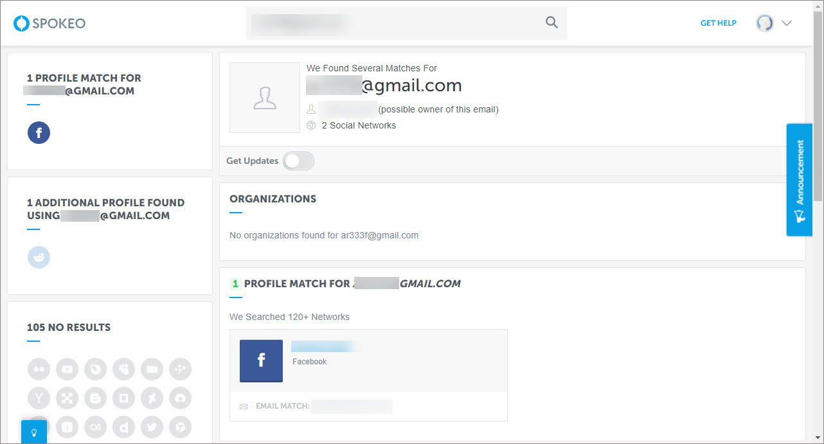824x444 pixels.
Task: Click the 'No organizations found' text
Action: 324,235
